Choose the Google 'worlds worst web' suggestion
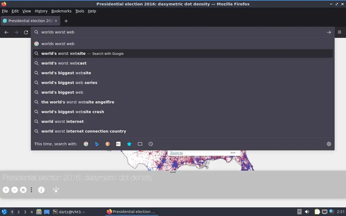The image size is (346, 216). [183, 44]
